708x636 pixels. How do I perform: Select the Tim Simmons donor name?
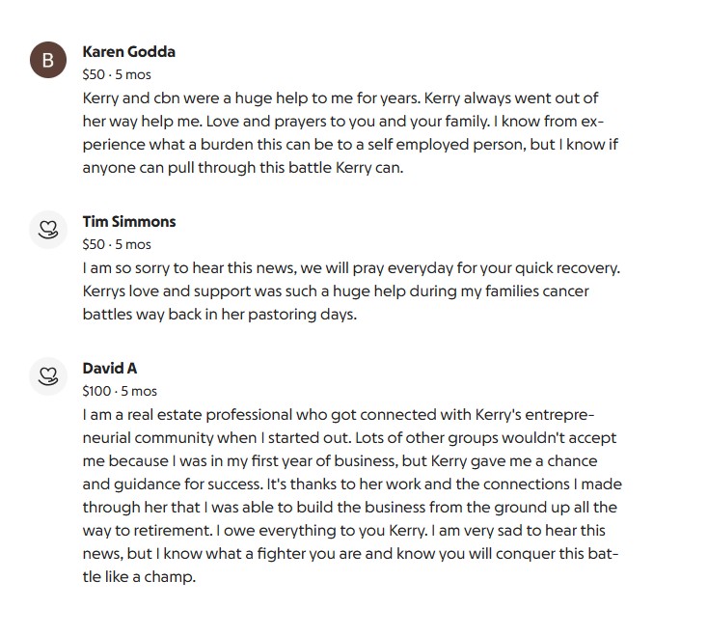pyautogui.click(x=129, y=222)
